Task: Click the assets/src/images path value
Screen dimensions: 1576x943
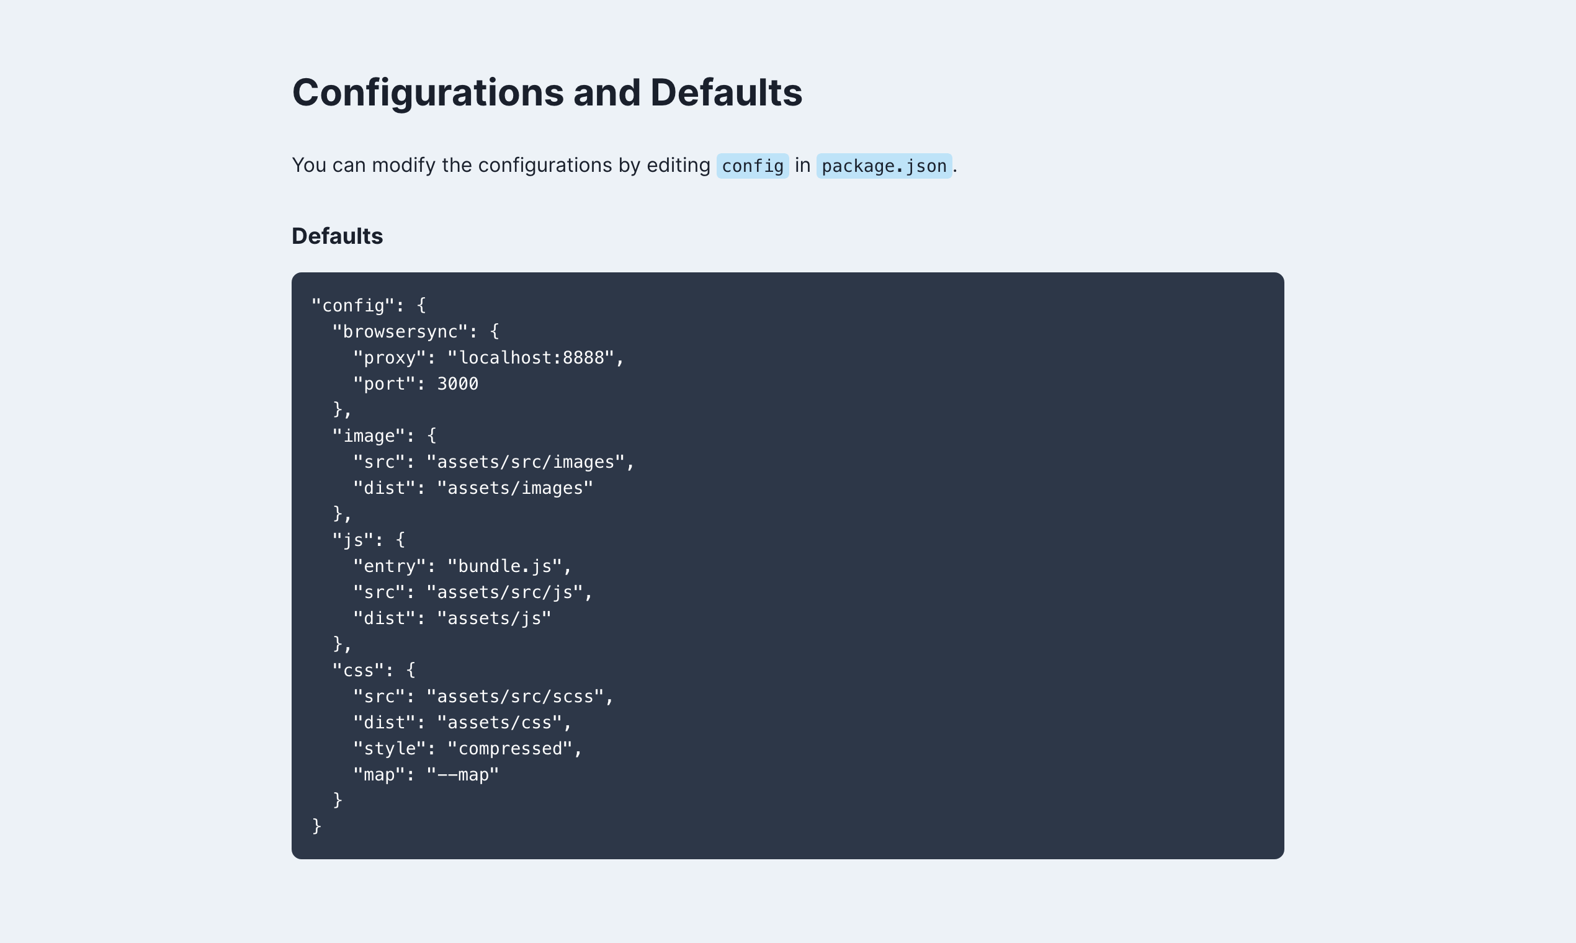Action: click(525, 462)
